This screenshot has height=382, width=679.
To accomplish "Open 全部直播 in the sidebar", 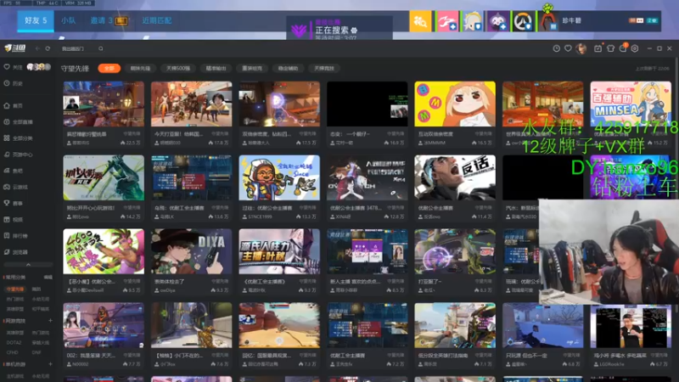I will (18, 122).
